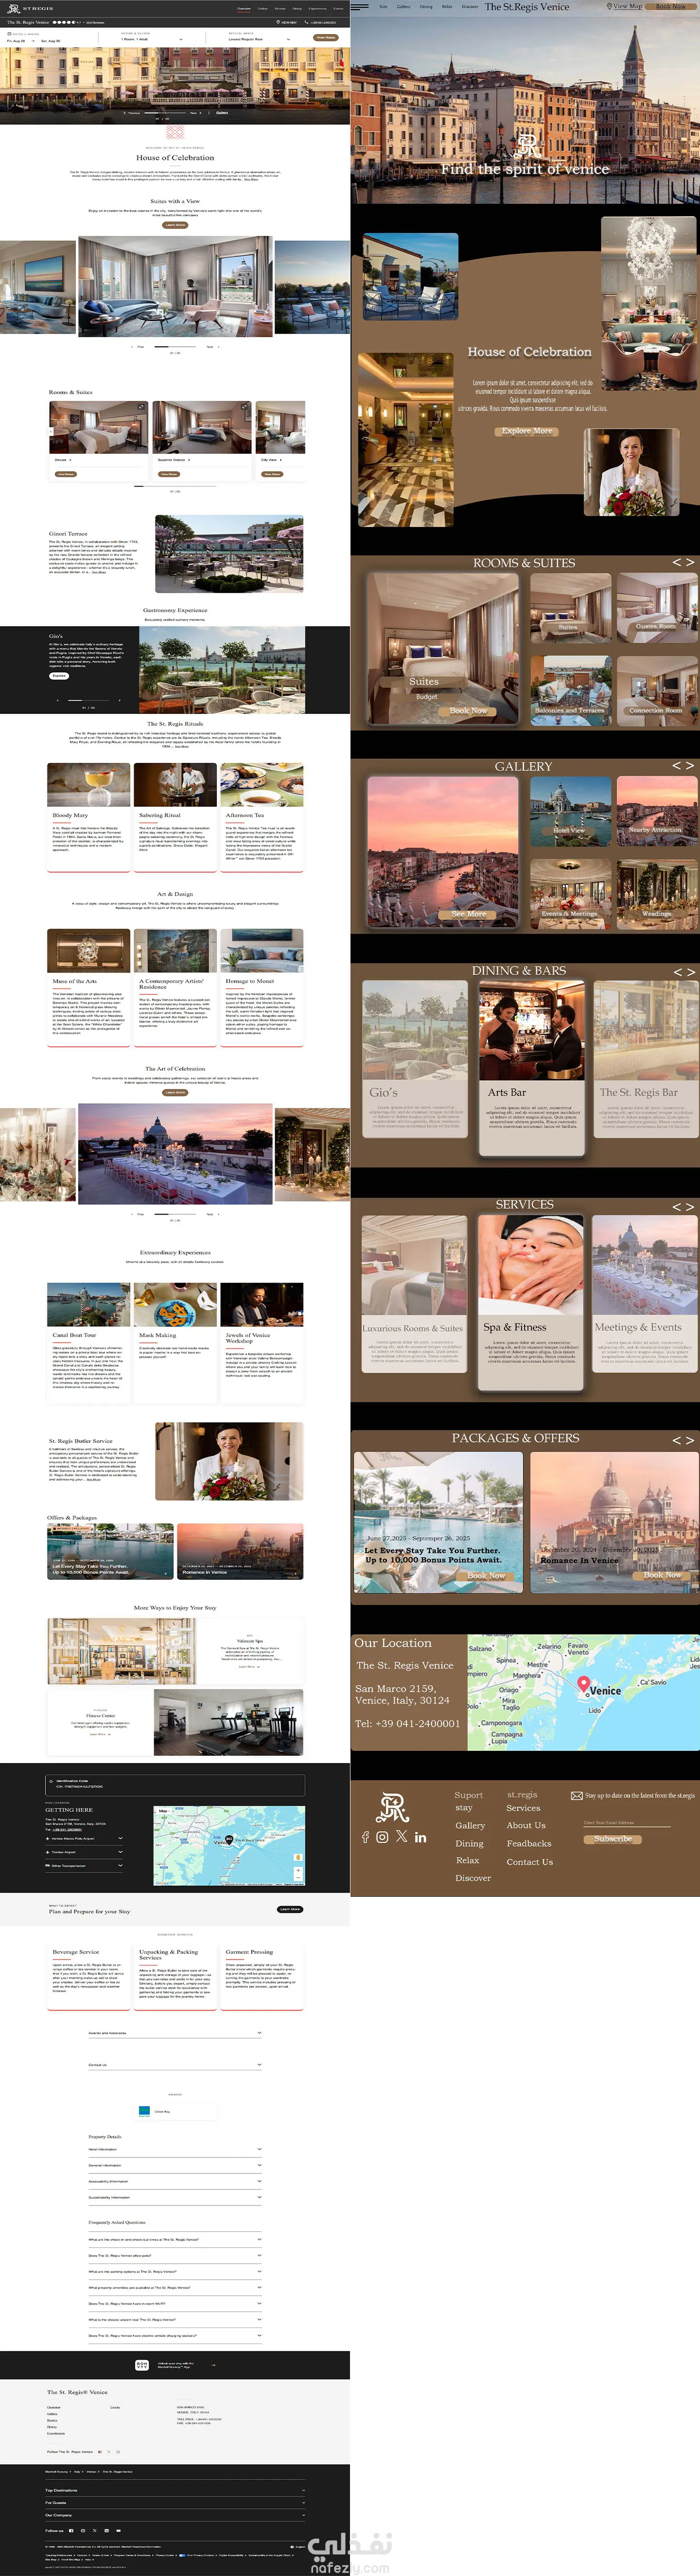Click next arrow in Gallery section header
Viewport: 700px width, 2576px height.
click(x=689, y=765)
